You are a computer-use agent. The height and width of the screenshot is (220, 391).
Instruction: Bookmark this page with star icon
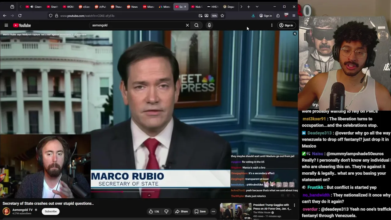(x=222, y=16)
